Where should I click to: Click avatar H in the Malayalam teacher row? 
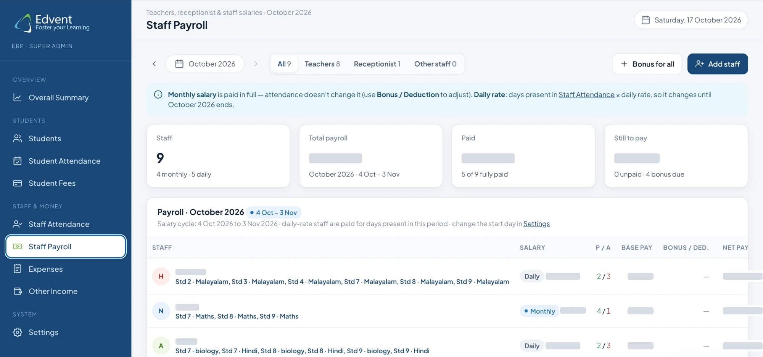pos(161,276)
